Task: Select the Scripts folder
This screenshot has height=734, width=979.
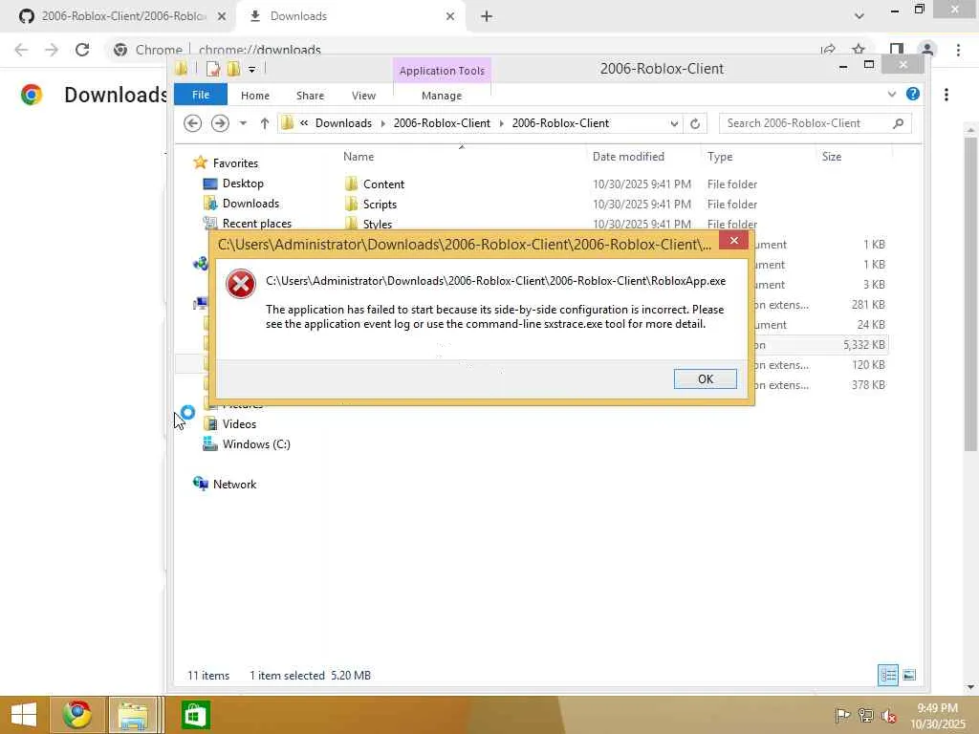Action: coord(380,205)
